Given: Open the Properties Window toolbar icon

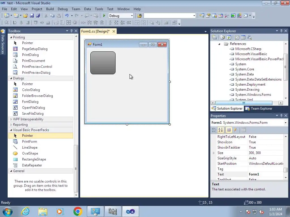Looking at the screenshot, I should 208,16.
